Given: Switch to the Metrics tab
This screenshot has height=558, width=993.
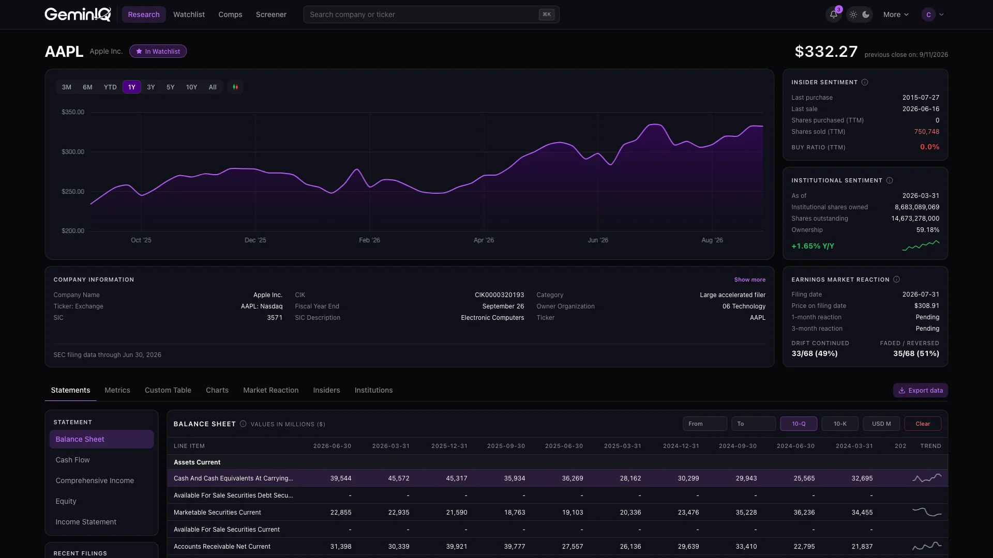Looking at the screenshot, I should pos(117,390).
